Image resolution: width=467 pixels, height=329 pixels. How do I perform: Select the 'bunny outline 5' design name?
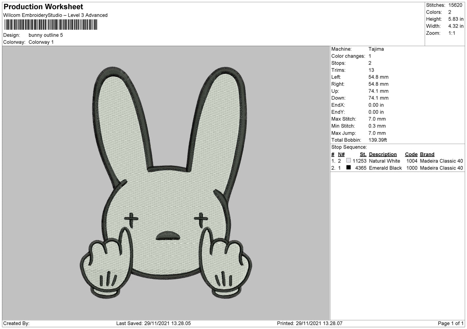click(x=46, y=35)
